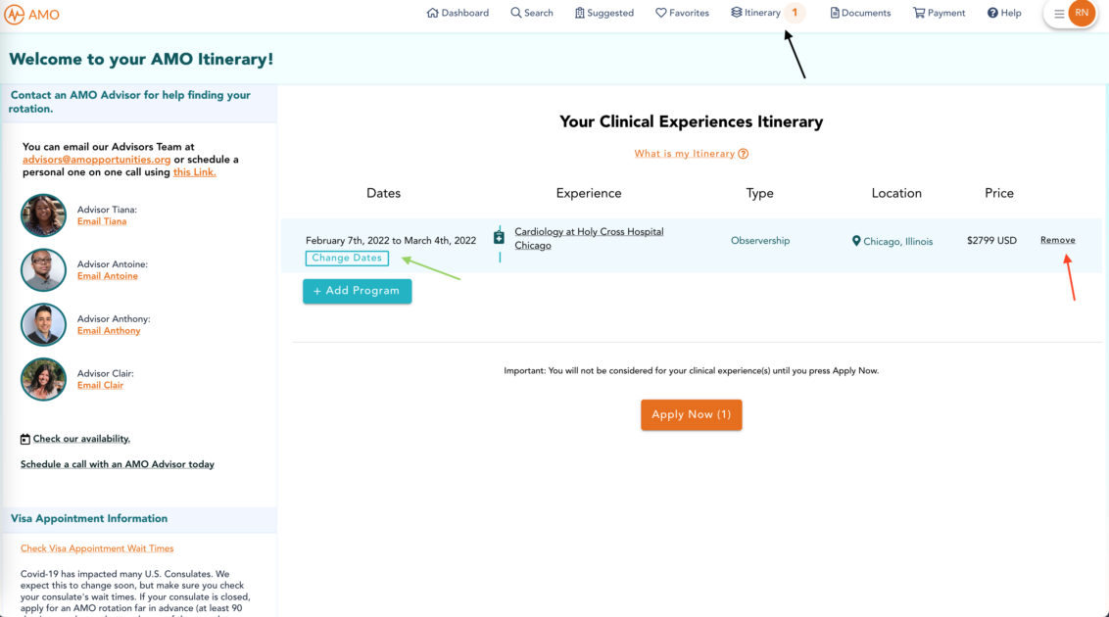Screen dimensions: 1109x617
Task: Click Advisor Anthony's photo
Action: [x=43, y=324]
